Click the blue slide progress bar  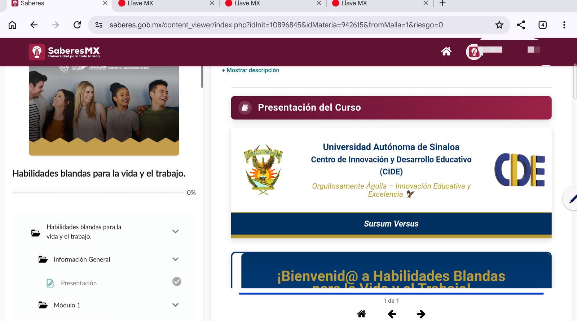(391, 294)
